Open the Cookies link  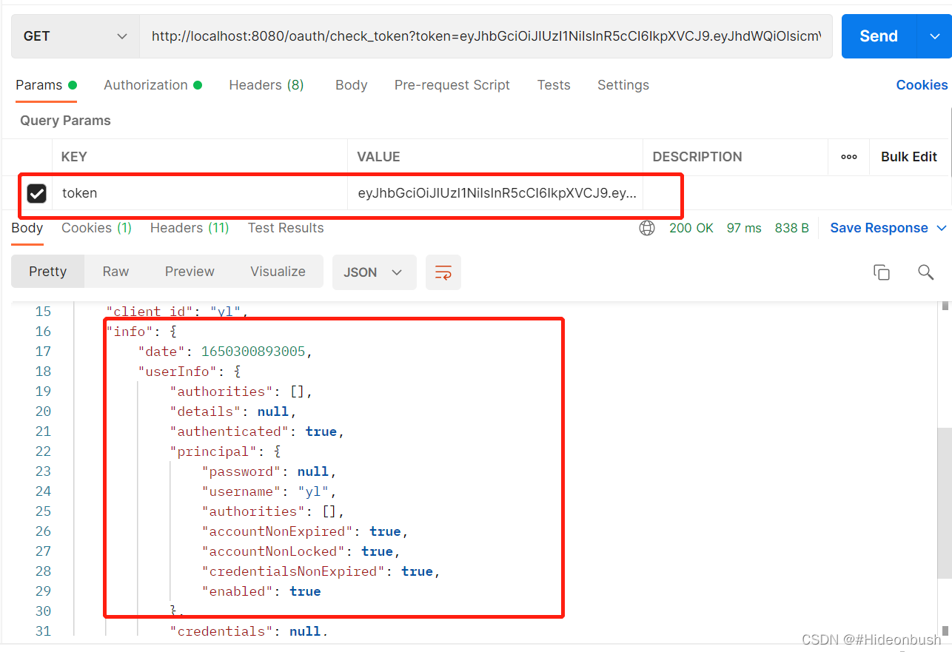pos(922,85)
